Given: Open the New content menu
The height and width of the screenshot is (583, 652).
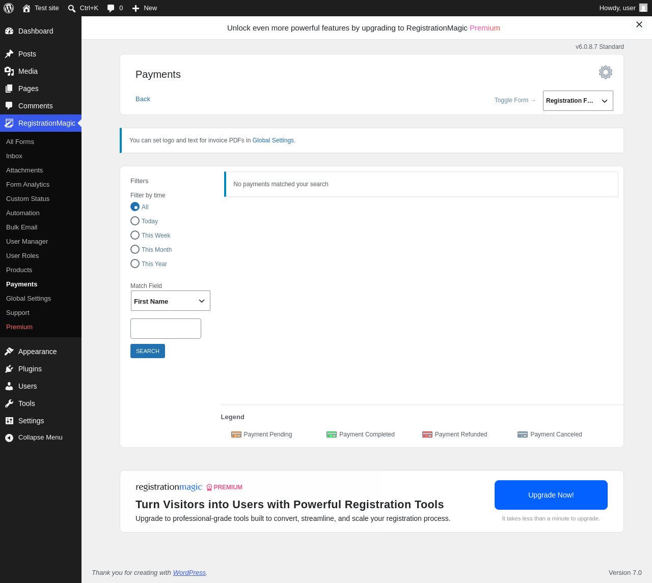Looking at the screenshot, I should click(x=145, y=8).
